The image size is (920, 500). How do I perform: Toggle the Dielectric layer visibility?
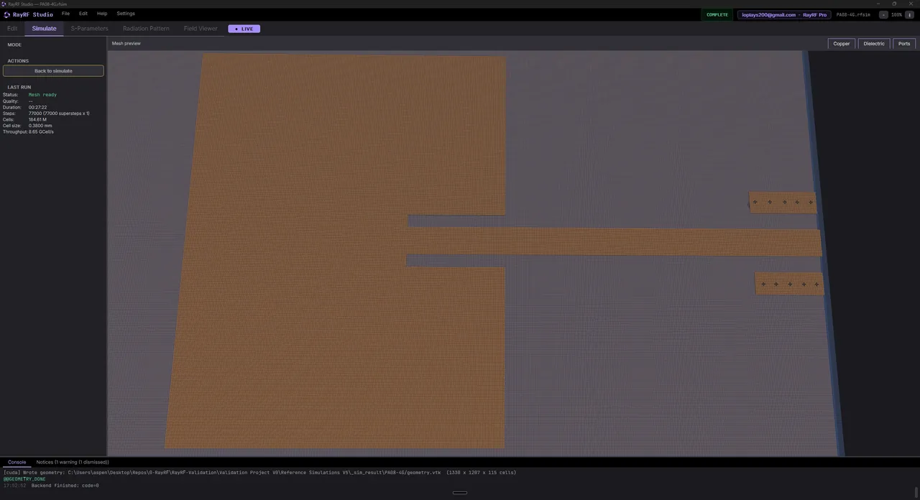(x=874, y=44)
